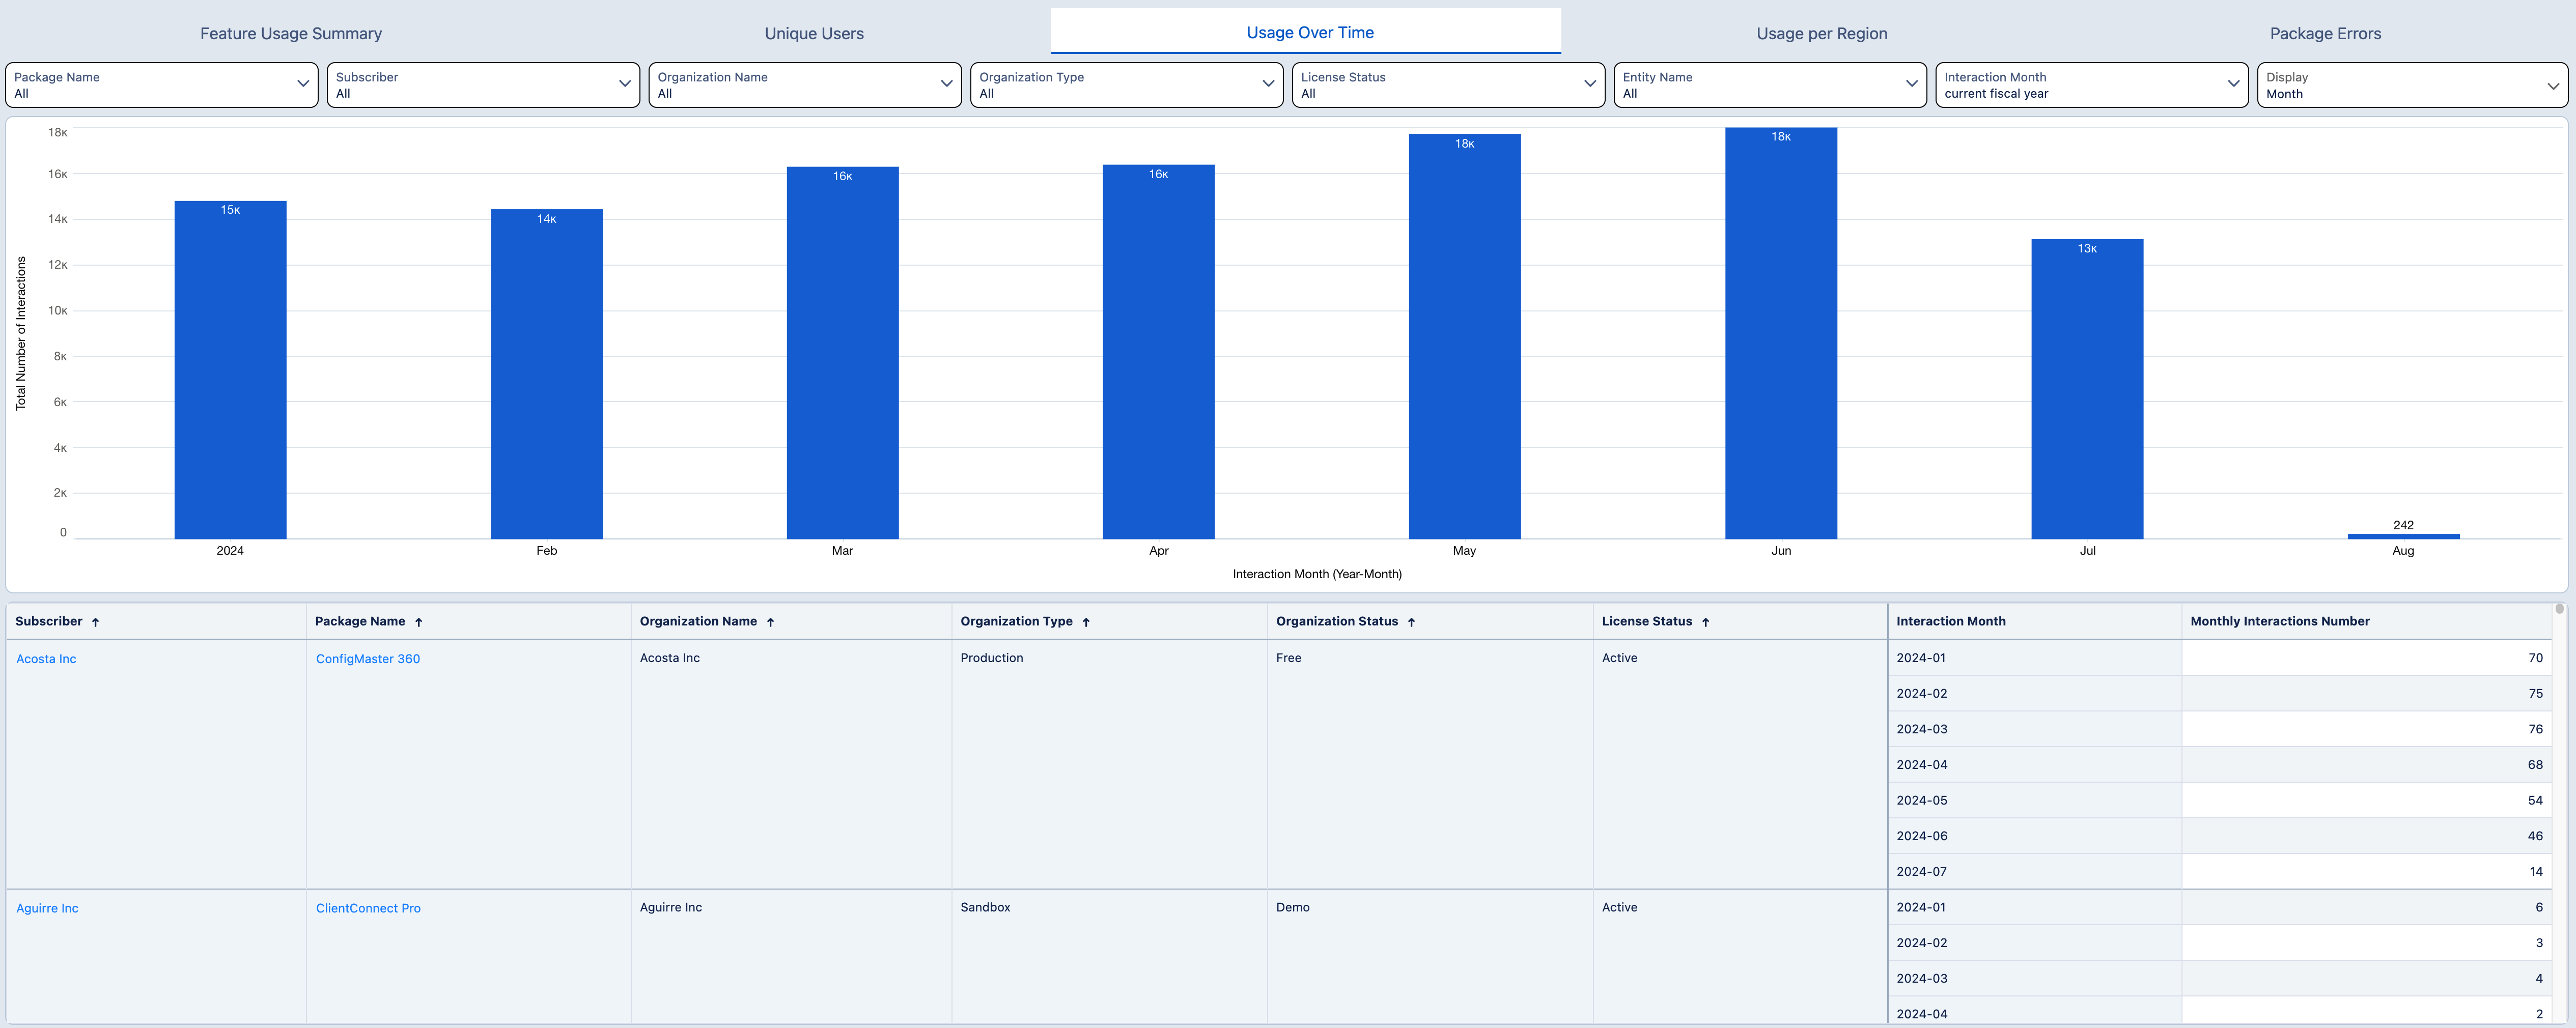Click the Production organization type cell

(x=1109, y=764)
